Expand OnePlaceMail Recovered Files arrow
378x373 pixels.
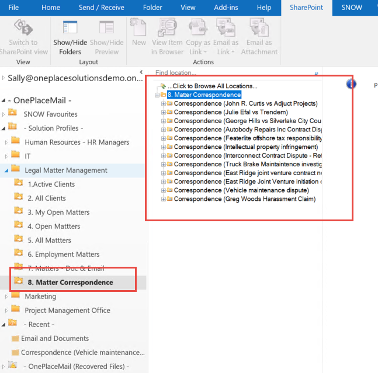tap(4, 367)
